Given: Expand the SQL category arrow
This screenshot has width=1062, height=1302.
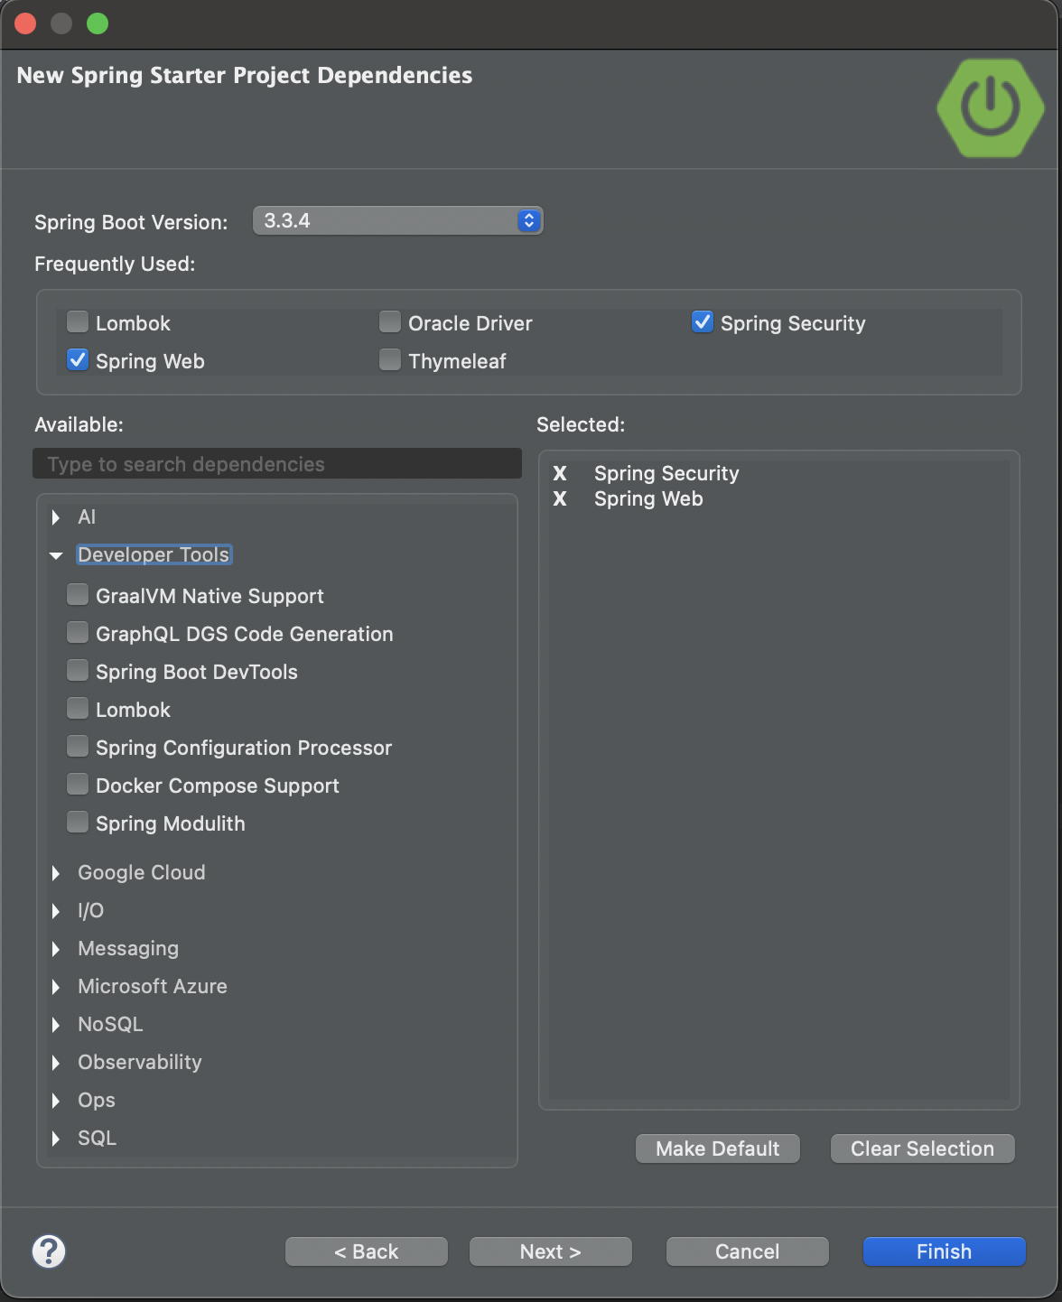Looking at the screenshot, I should point(56,1139).
